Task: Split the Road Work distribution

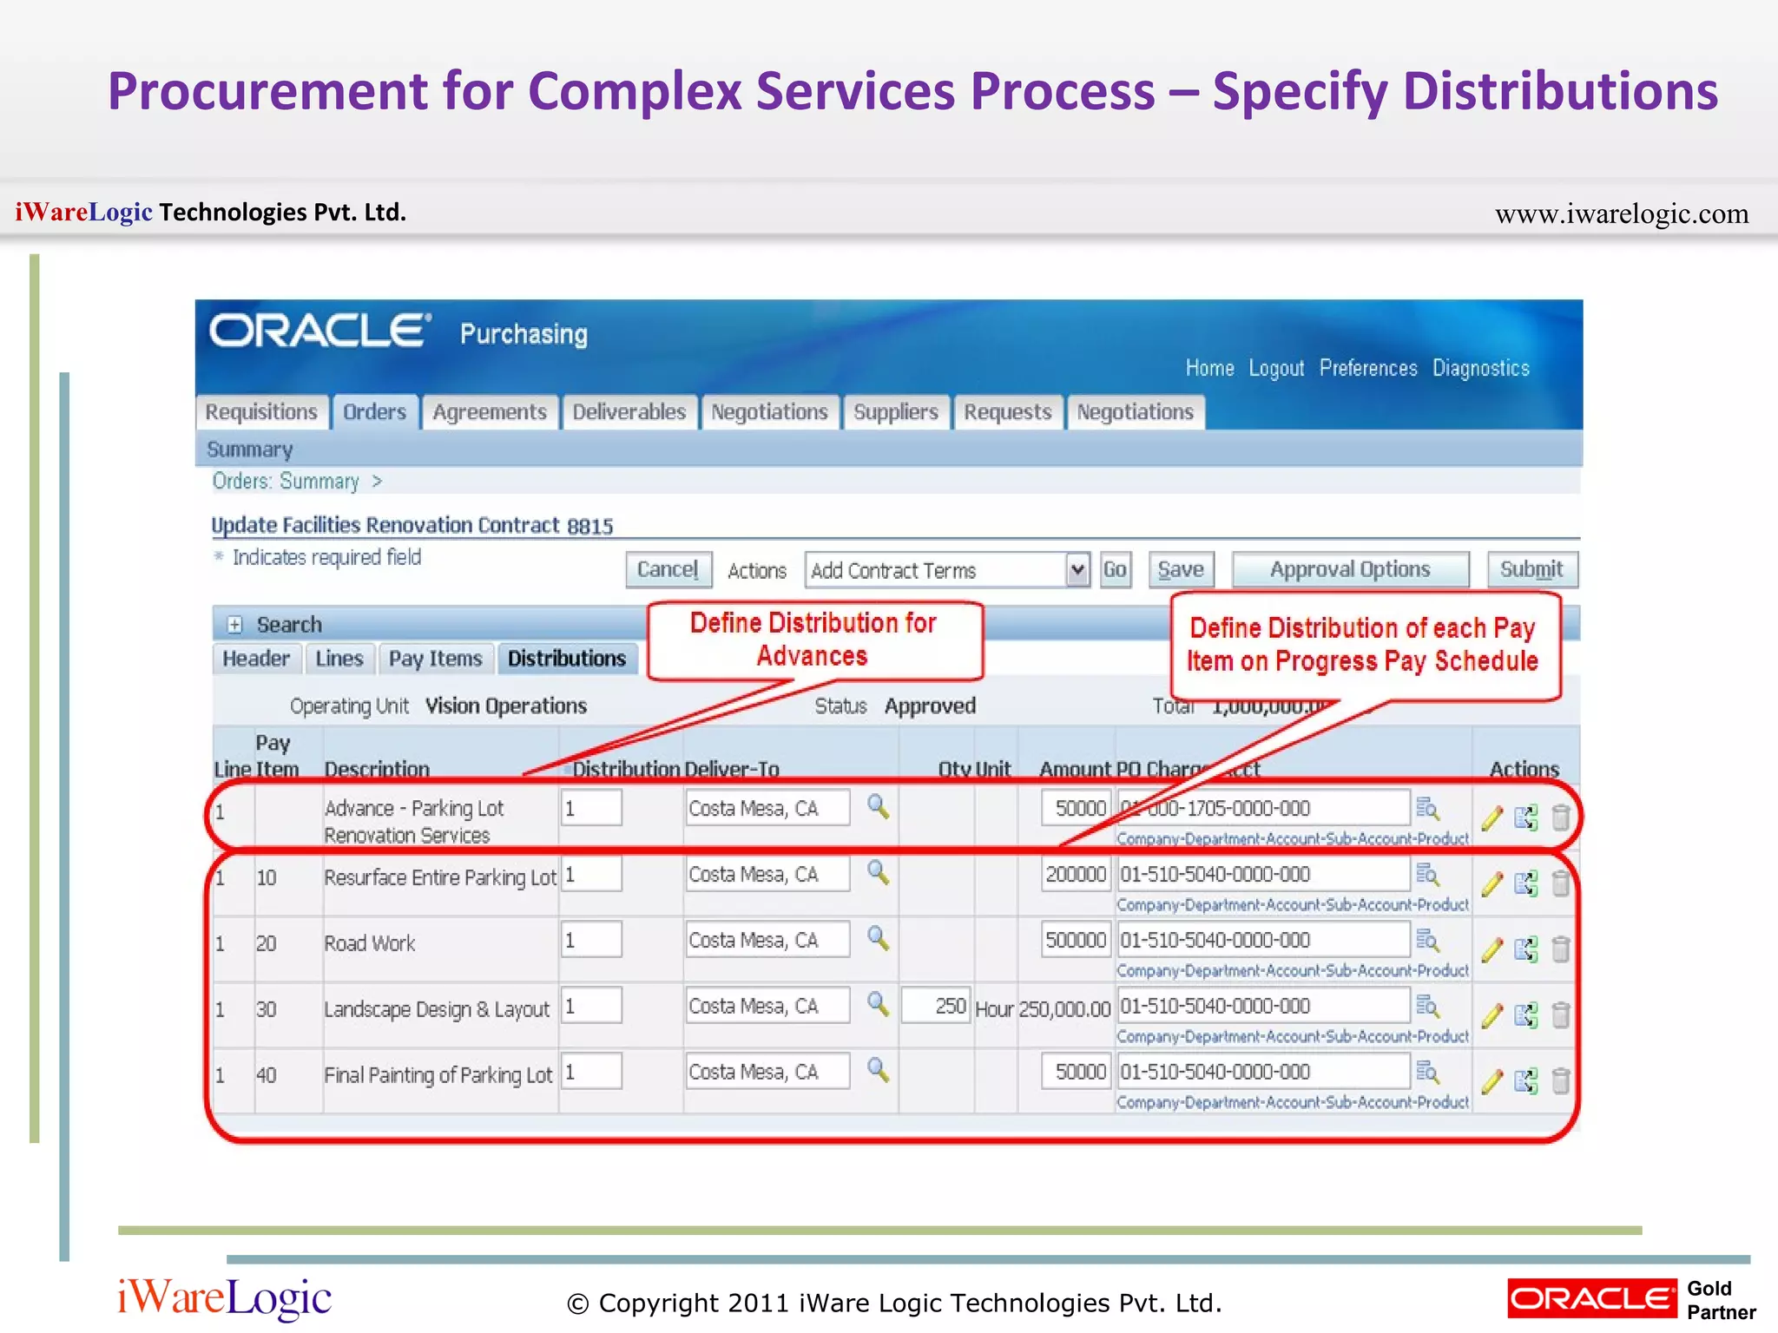Action: [1526, 949]
